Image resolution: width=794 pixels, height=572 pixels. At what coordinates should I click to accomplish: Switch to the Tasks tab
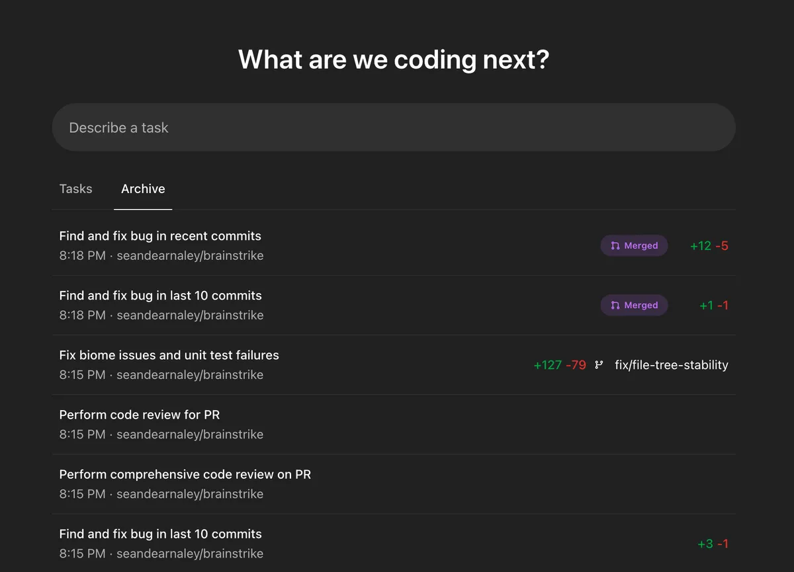[x=75, y=189]
